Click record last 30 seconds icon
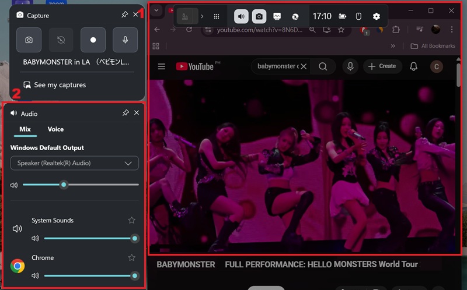The image size is (467, 290). tap(61, 40)
